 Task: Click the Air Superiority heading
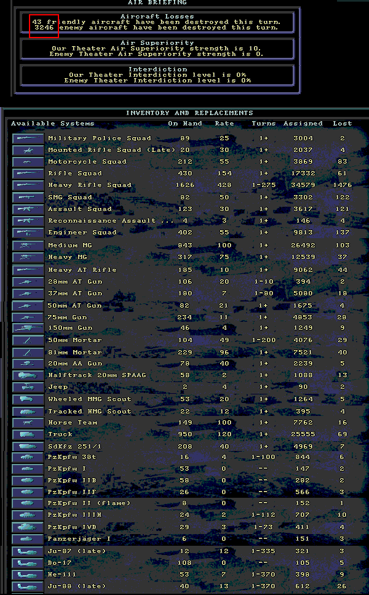[x=157, y=43]
